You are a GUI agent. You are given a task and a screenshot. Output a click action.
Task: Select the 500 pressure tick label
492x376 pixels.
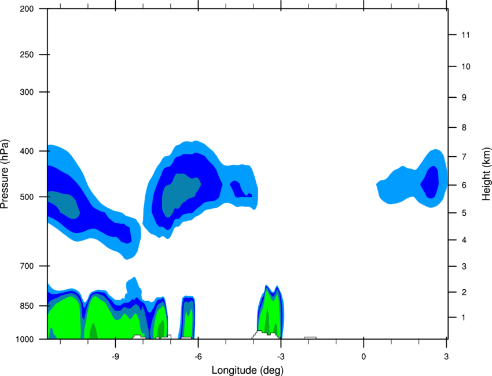coord(27,197)
